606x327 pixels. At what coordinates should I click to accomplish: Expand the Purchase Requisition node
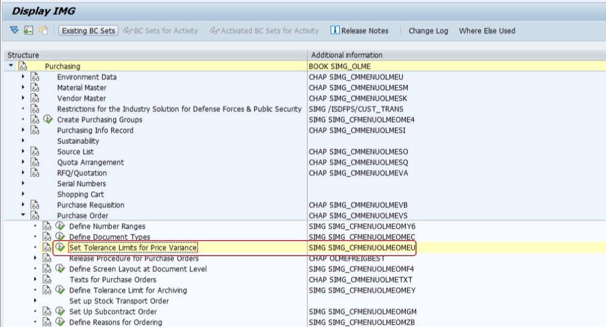[23, 205]
